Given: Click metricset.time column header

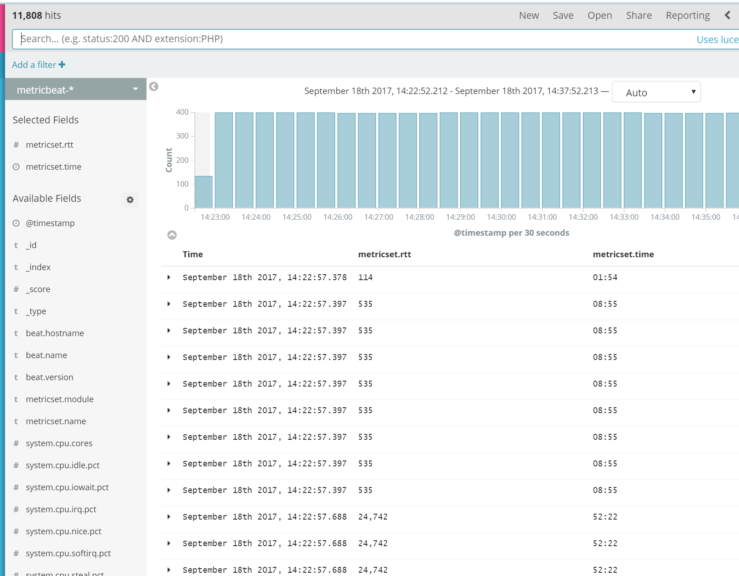Looking at the screenshot, I should pos(623,255).
